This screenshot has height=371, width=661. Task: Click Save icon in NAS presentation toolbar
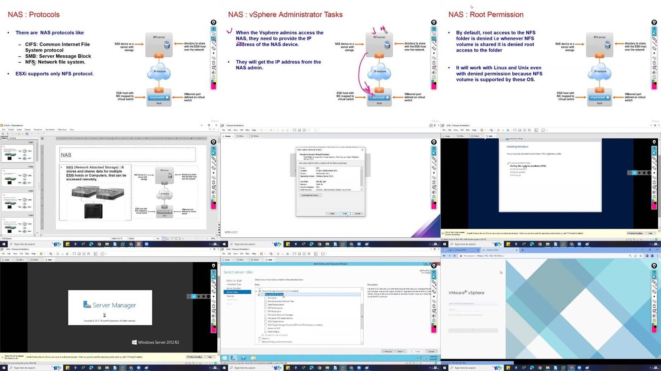click(x=27, y=134)
